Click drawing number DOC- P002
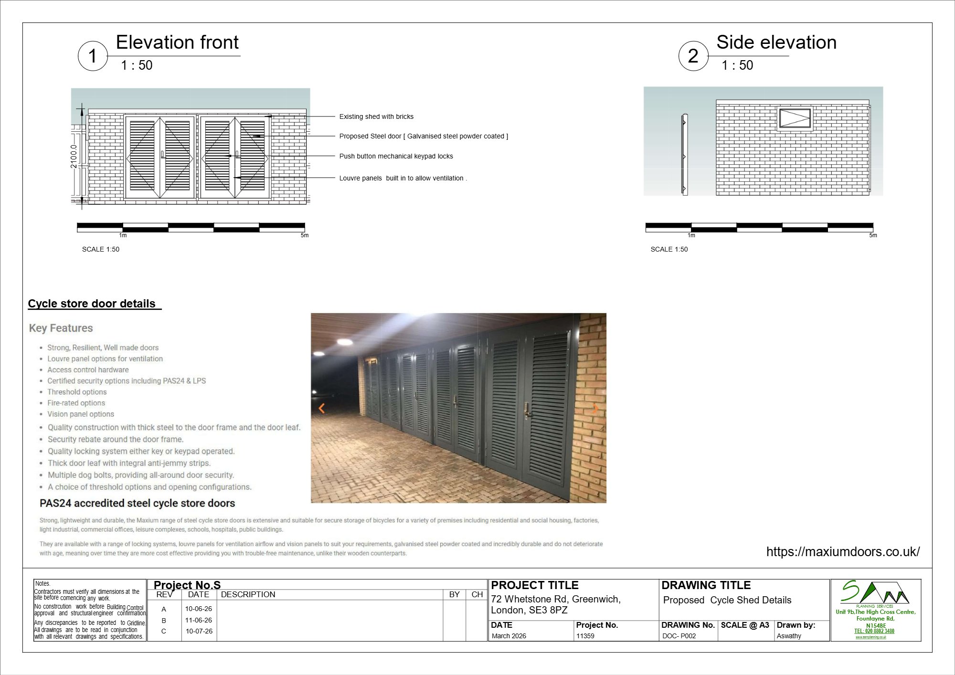Screen dimensions: 955x675 click(x=679, y=636)
